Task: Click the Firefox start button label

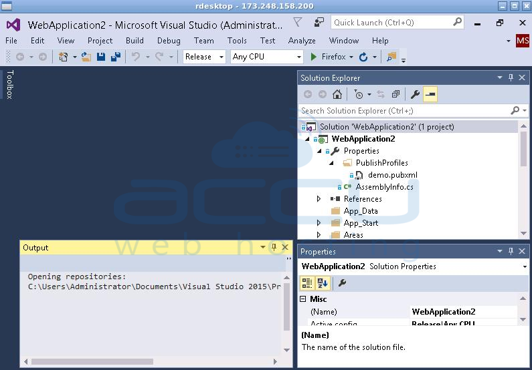Action: pos(333,57)
